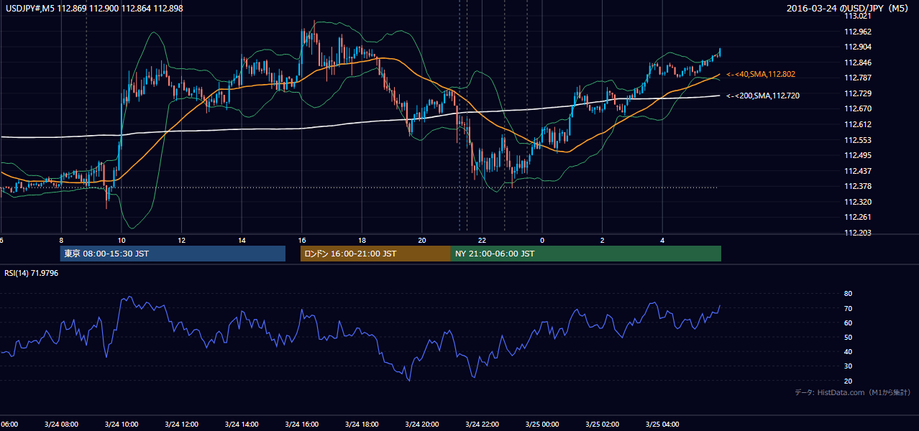Click the 3/25 02:00 bottom time label
This screenshot has width=919, height=431.
coord(603,425)
